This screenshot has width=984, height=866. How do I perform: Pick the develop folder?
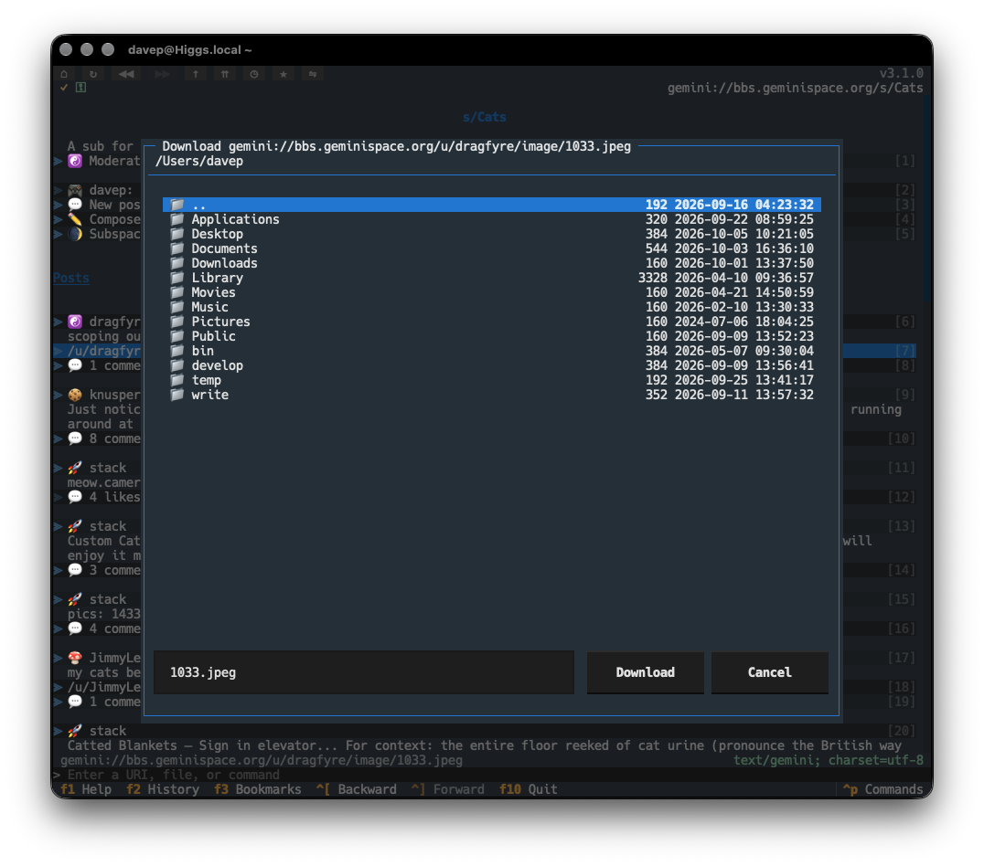point(491,365)
